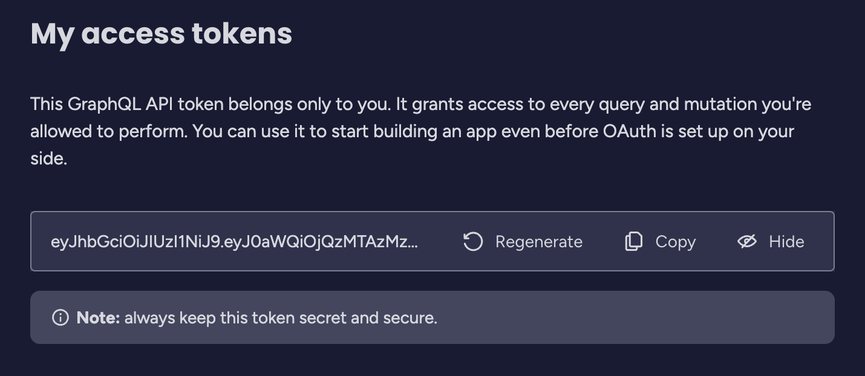Click the secrecy note banner
This screenshot has width=865, height=376.
432,317
